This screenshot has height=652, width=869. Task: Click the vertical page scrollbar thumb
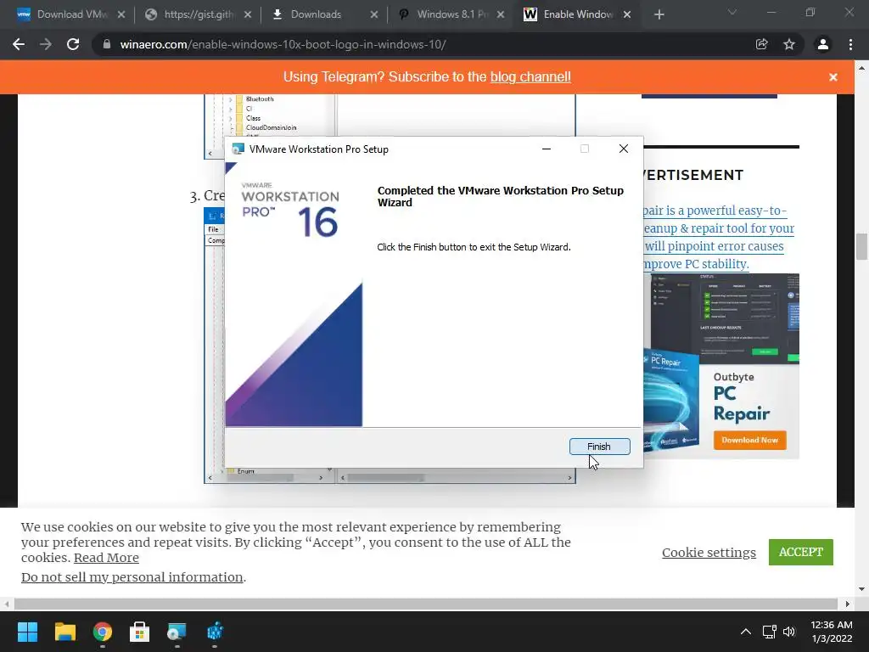[861, 247]
